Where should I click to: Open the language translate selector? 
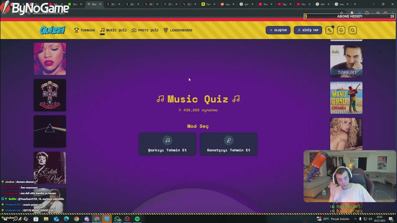point(330,30)
